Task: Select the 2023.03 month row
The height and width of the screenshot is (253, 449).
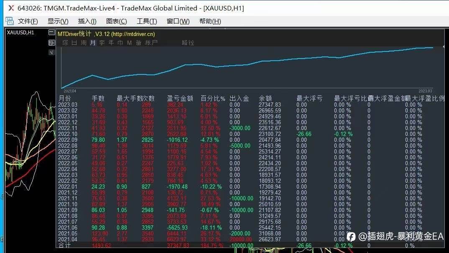Action: click(x=251, y=105)
